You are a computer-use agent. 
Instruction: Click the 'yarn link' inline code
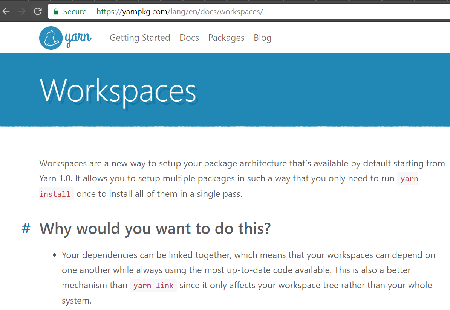153,286
